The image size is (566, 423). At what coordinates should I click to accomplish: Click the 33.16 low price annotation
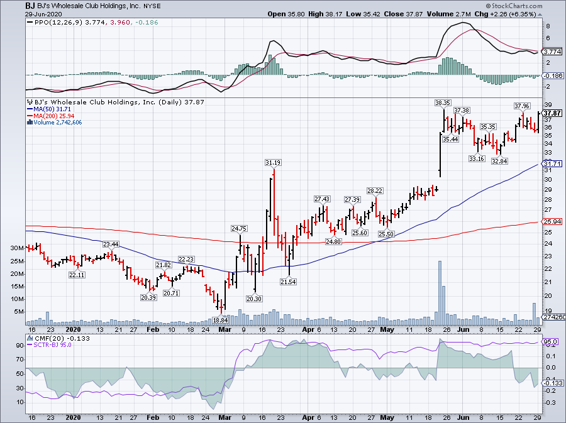(x=477, y=158)
